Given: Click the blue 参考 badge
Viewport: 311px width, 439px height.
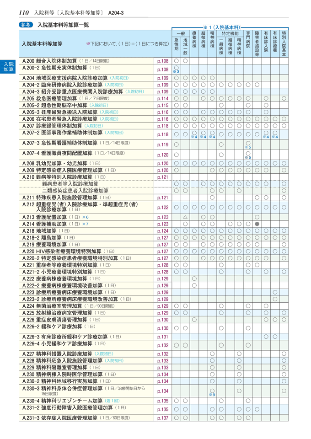Looking at the screenshot, I should point(26,24).
